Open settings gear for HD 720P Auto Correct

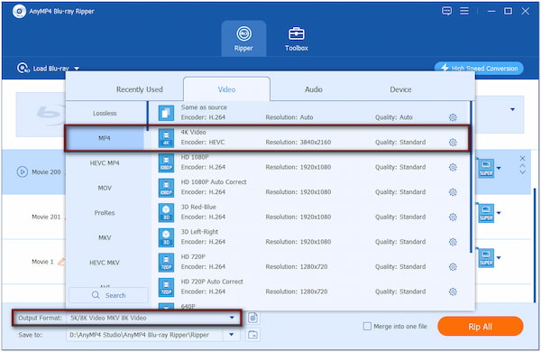453,292
